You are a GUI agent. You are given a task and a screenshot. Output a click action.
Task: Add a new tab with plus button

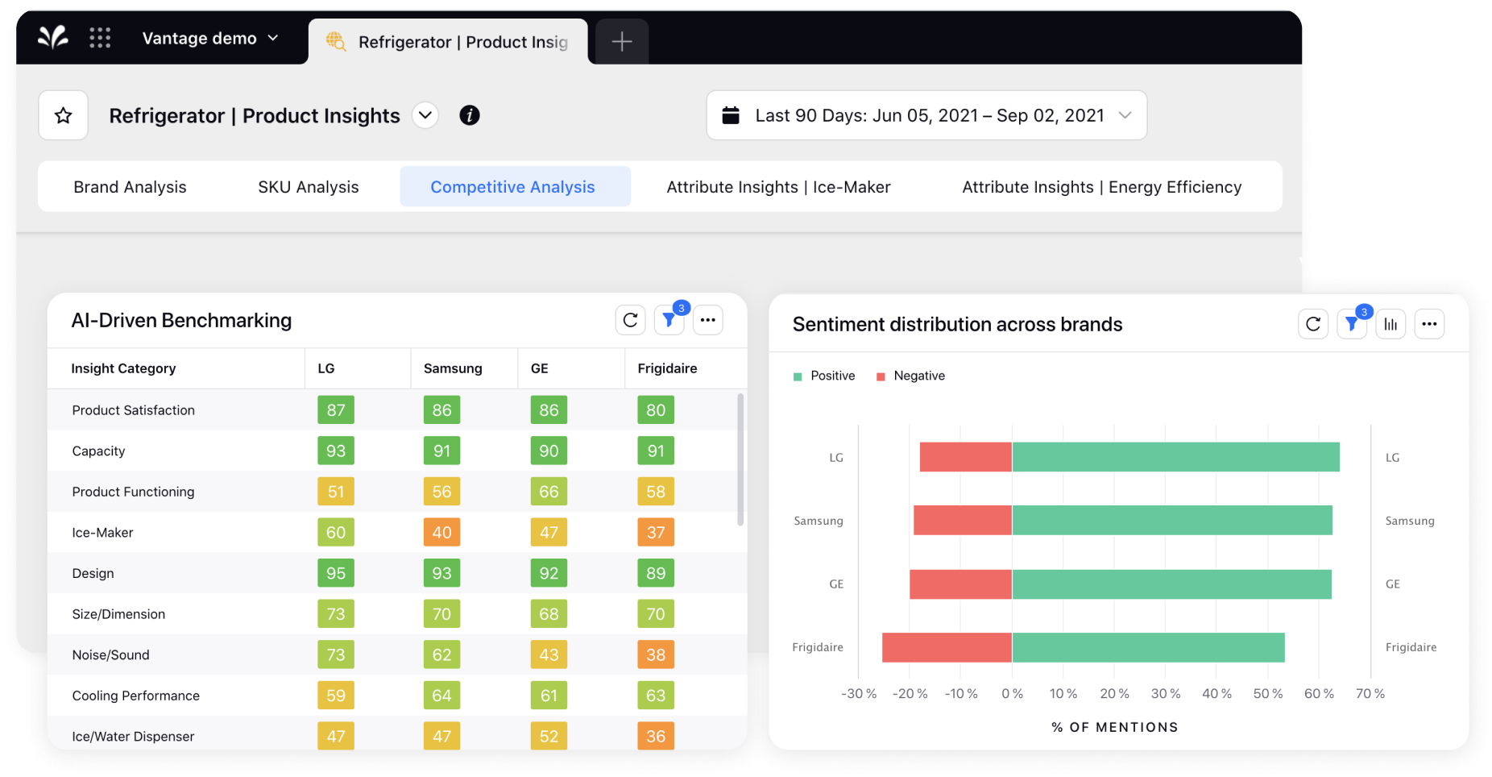point(622,42)
